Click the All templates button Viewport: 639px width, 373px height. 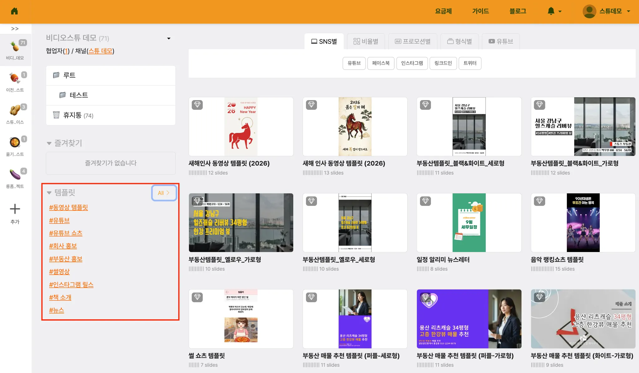(164, 193)
